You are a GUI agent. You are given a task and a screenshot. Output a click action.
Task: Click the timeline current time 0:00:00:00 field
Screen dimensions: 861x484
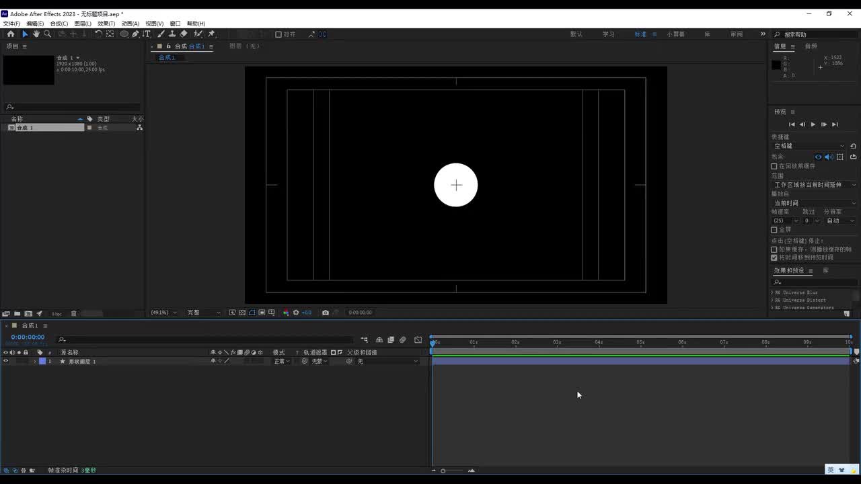click(28, 337)
